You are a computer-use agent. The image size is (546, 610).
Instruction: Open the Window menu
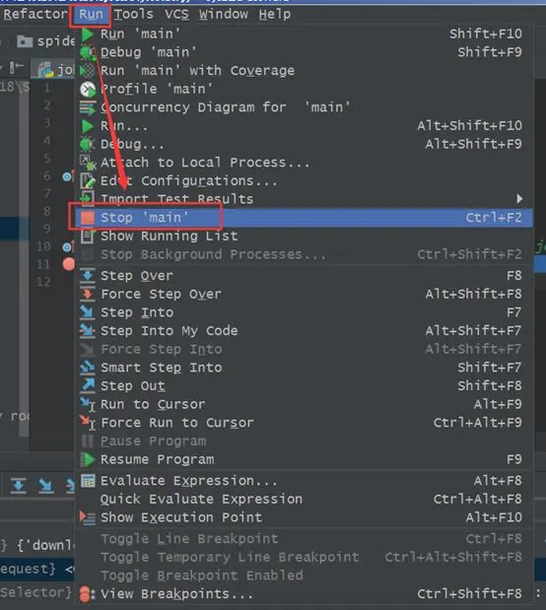click(x=224, y=15)
